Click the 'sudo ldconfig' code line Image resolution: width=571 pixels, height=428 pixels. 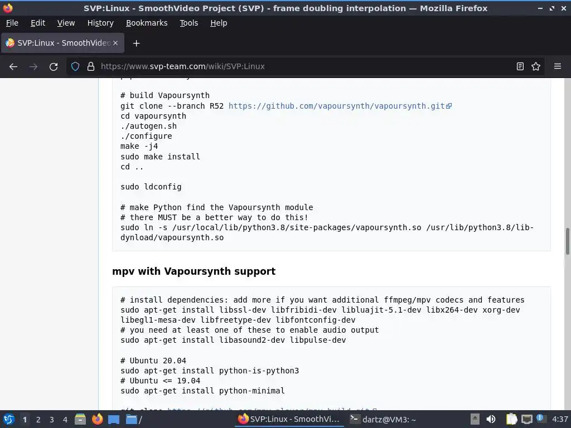pyautogui.click(x=151, y=187)
